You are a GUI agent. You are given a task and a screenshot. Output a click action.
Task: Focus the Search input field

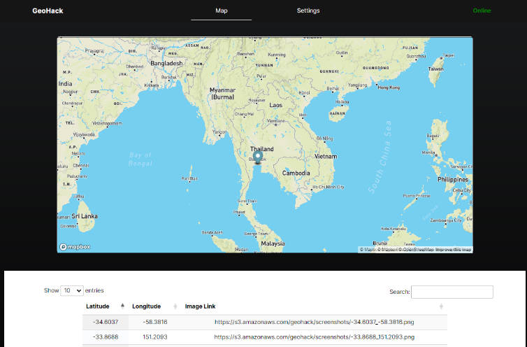(x=452, y=292)
